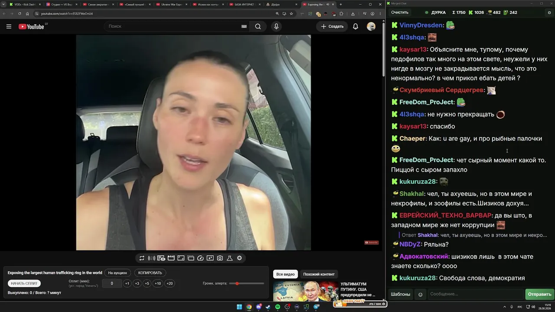The image size is (555, 312).
Task: Click the speedometer icon below the video
Action: pyautogui.click(x=200, y=258)
